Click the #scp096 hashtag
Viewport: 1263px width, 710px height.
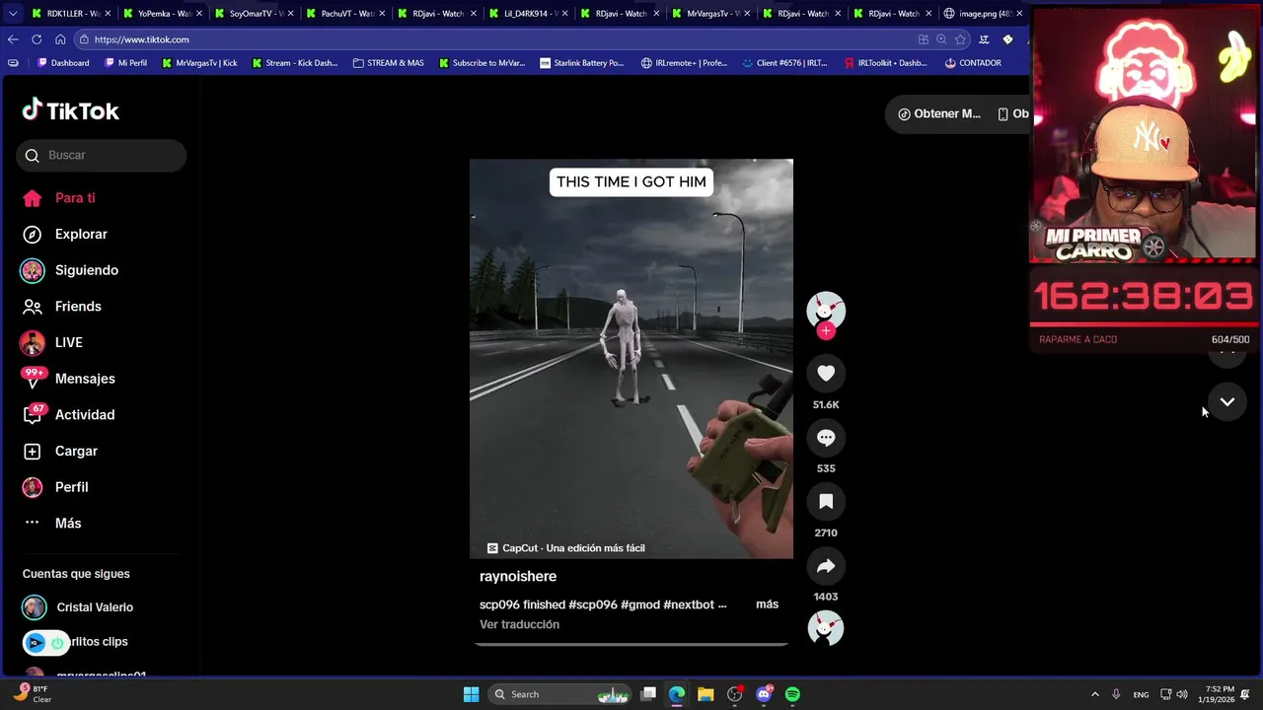593,604
